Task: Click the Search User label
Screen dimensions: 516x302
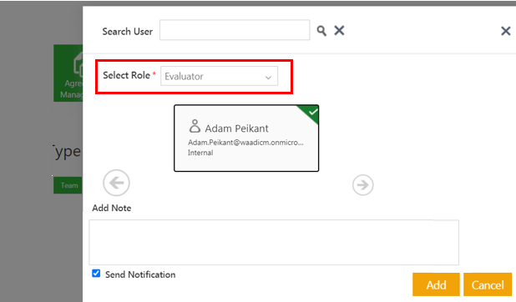Action: point(128,32)
